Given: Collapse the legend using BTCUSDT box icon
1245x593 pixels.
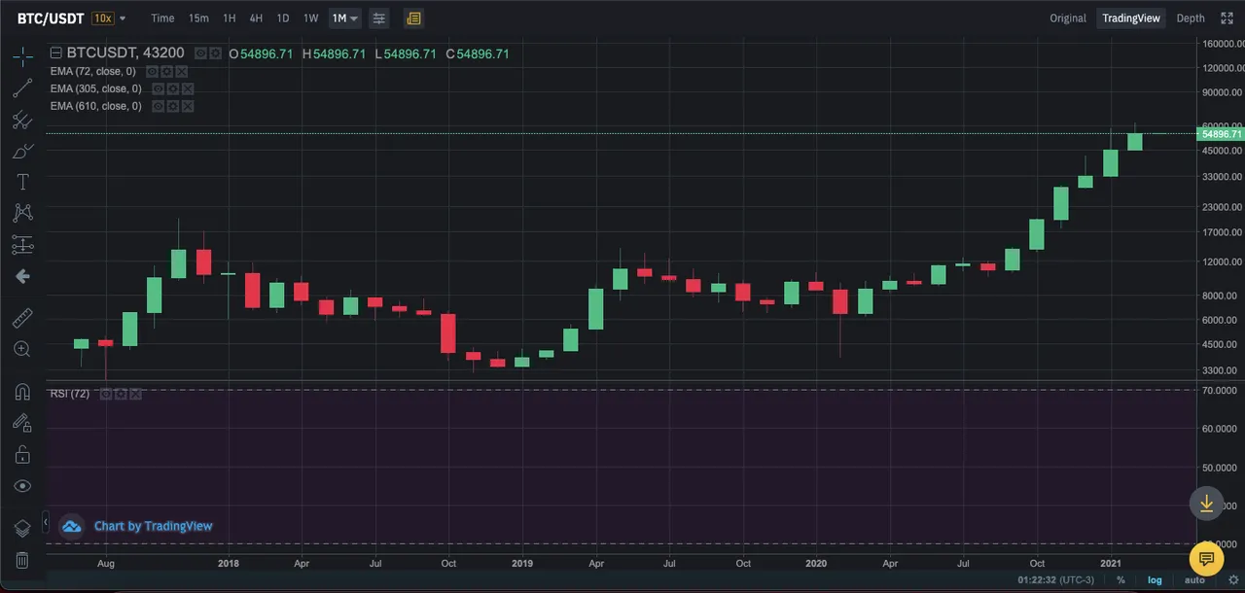Looking at the screenshot, I should coord(55,53).
